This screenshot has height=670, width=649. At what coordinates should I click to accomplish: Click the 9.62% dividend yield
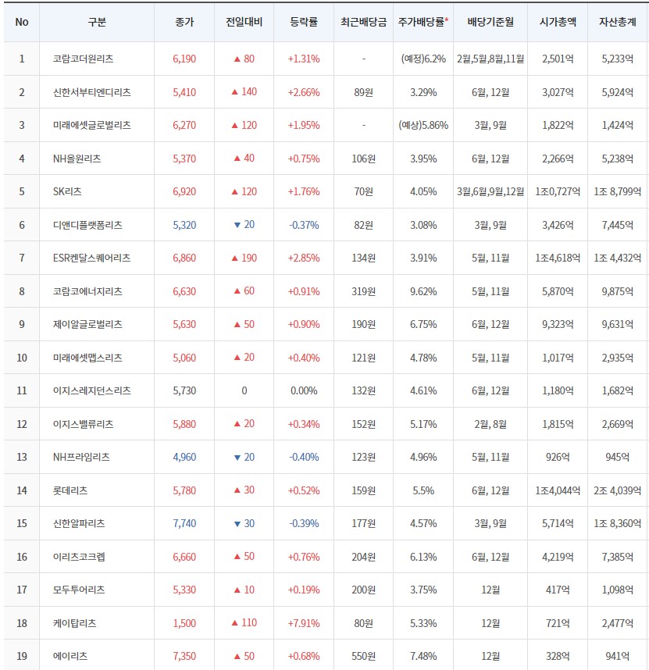[423, 291]
